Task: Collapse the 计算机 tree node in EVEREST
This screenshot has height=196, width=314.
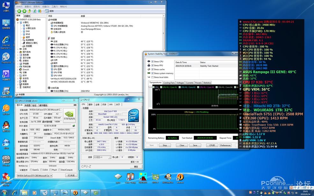Action: pos(18,23)
